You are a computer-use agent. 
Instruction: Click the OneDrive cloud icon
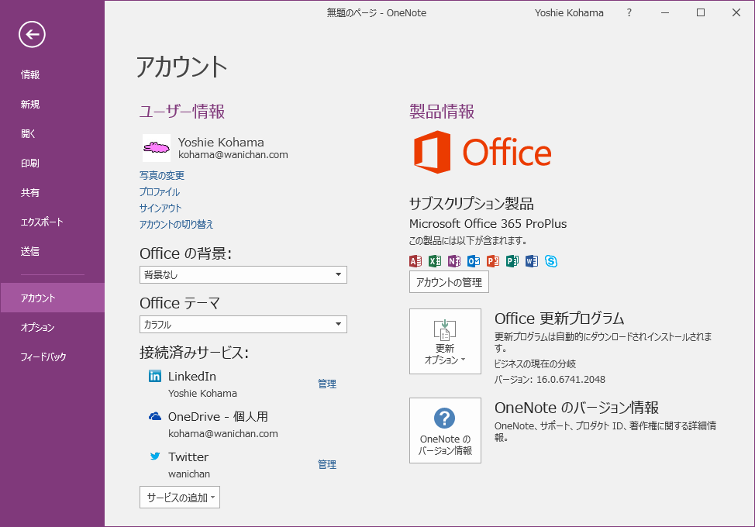(155, 416)
